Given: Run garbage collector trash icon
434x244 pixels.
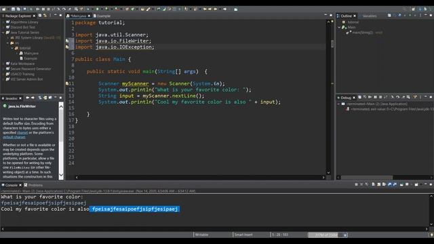Looking at the screenshot, I should click(345, 235).
